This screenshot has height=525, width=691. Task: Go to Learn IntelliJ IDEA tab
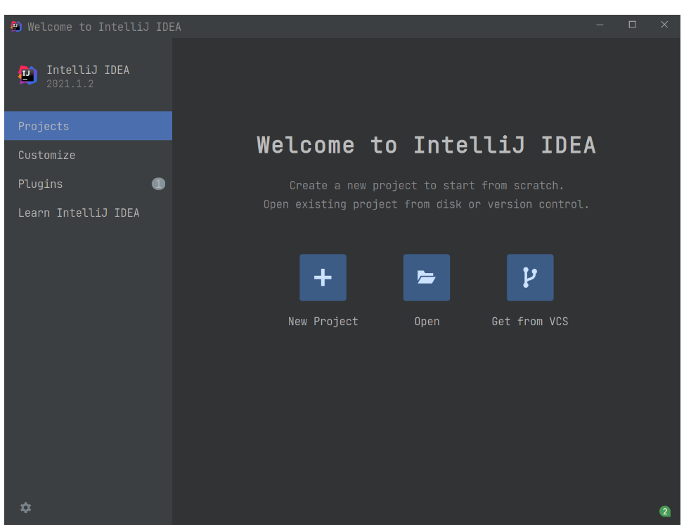point(88,213)
